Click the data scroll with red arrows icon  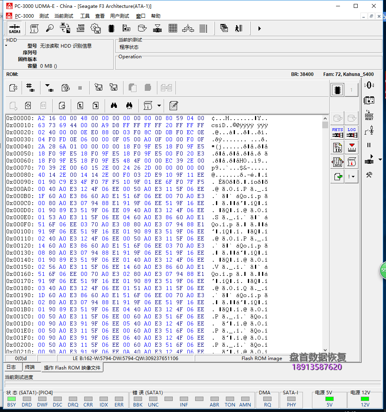pos(338,162)
